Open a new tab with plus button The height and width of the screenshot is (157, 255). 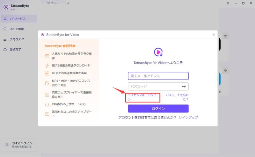pyautogui.click(x=68, y=3)
